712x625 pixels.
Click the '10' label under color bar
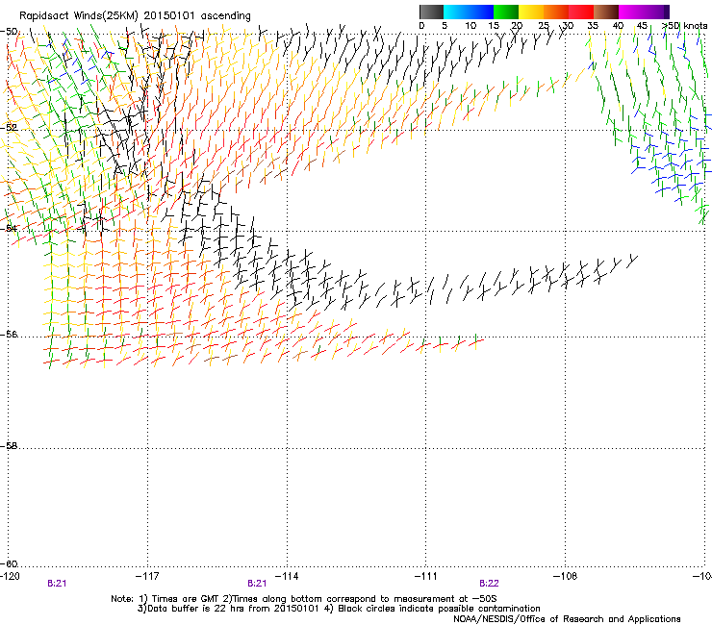pos(470,26)
